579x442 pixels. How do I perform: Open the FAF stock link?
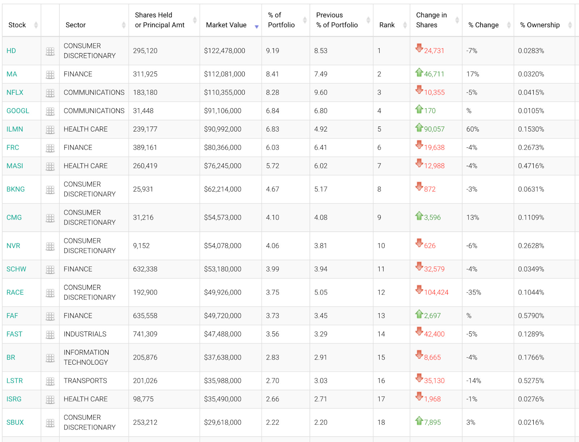tap(12, 316)
